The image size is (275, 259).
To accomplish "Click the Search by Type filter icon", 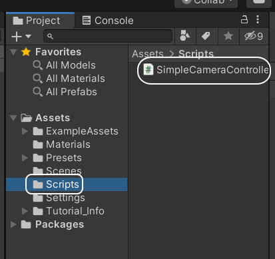I will tap(185, 36).
